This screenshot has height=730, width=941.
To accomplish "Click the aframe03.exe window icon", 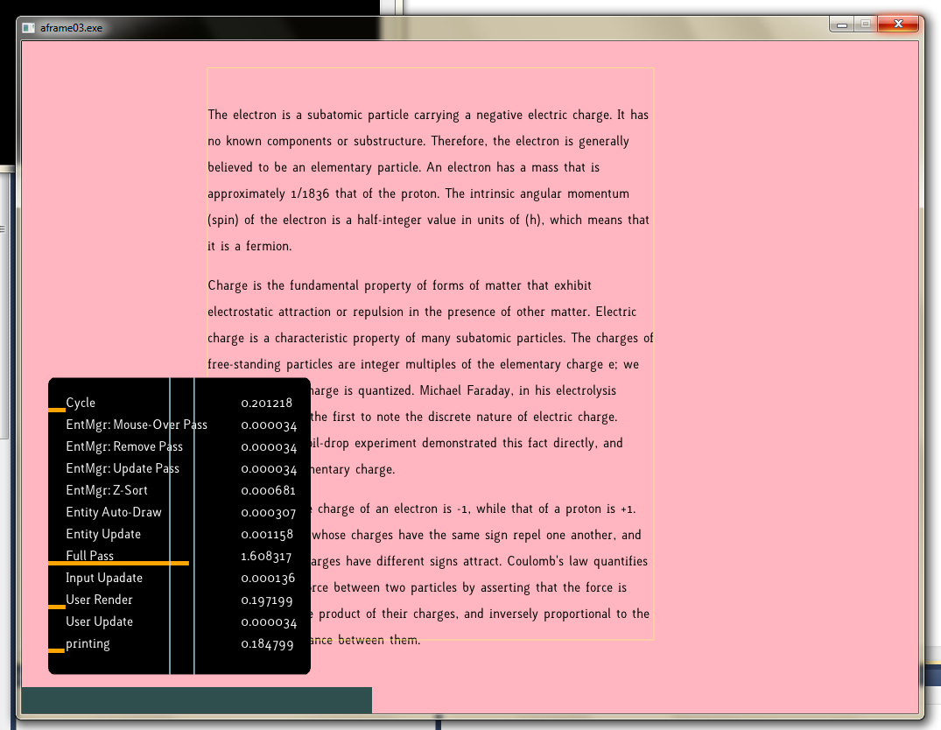I will click(29, 27).
